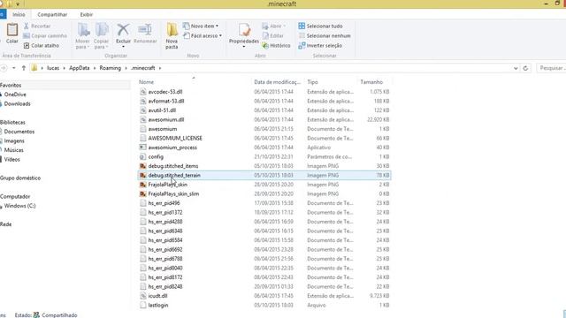The height and width of the screenshot is (318, 566).
Task: Open the Novo item dropdown
Action: click(x=201, y=26)
